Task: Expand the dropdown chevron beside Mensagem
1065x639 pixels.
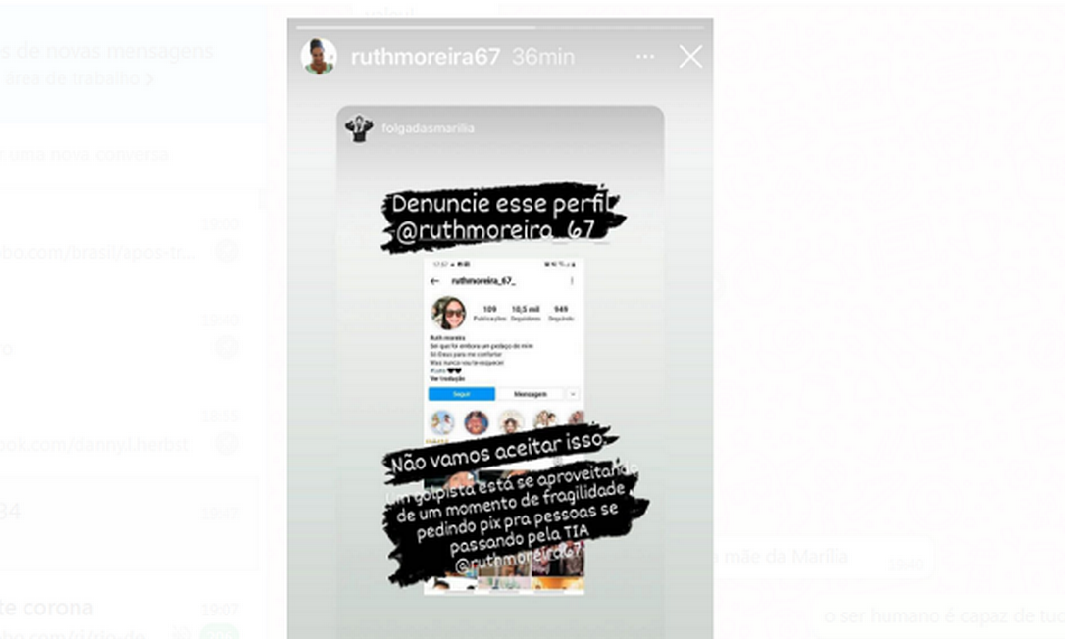Action: 573,394
